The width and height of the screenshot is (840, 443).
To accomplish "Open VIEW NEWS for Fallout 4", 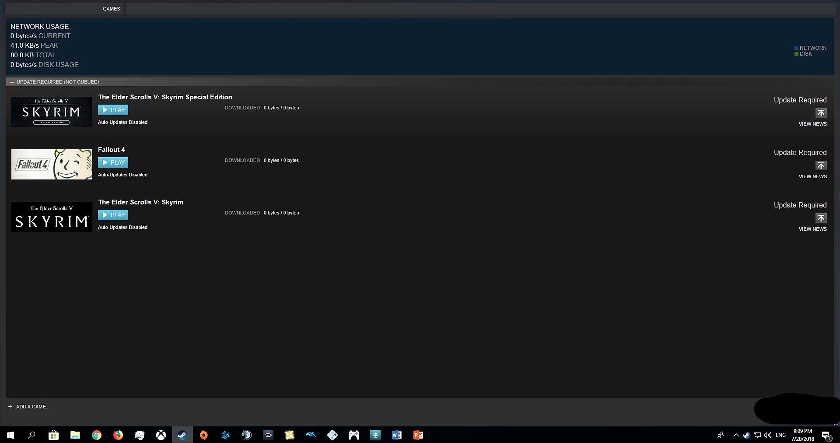I will point(812,176).
